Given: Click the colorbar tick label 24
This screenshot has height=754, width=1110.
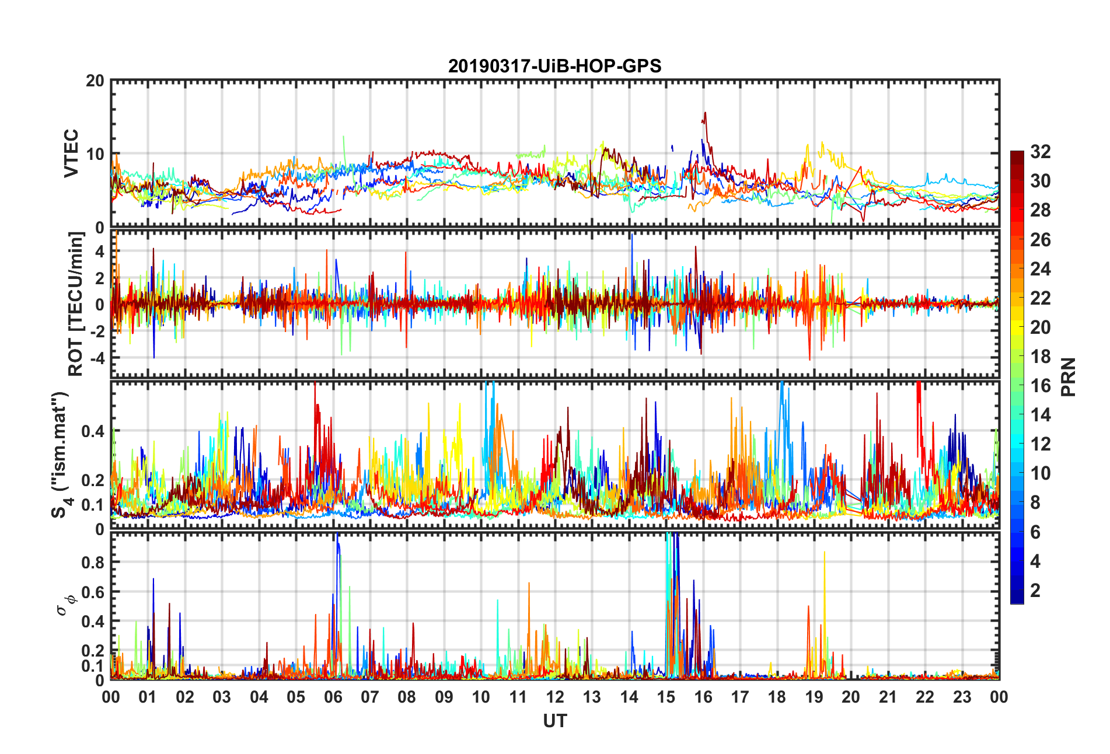Looking at the screenshot, I should (x=1041, y=269).
